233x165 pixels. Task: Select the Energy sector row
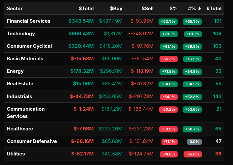15,71
